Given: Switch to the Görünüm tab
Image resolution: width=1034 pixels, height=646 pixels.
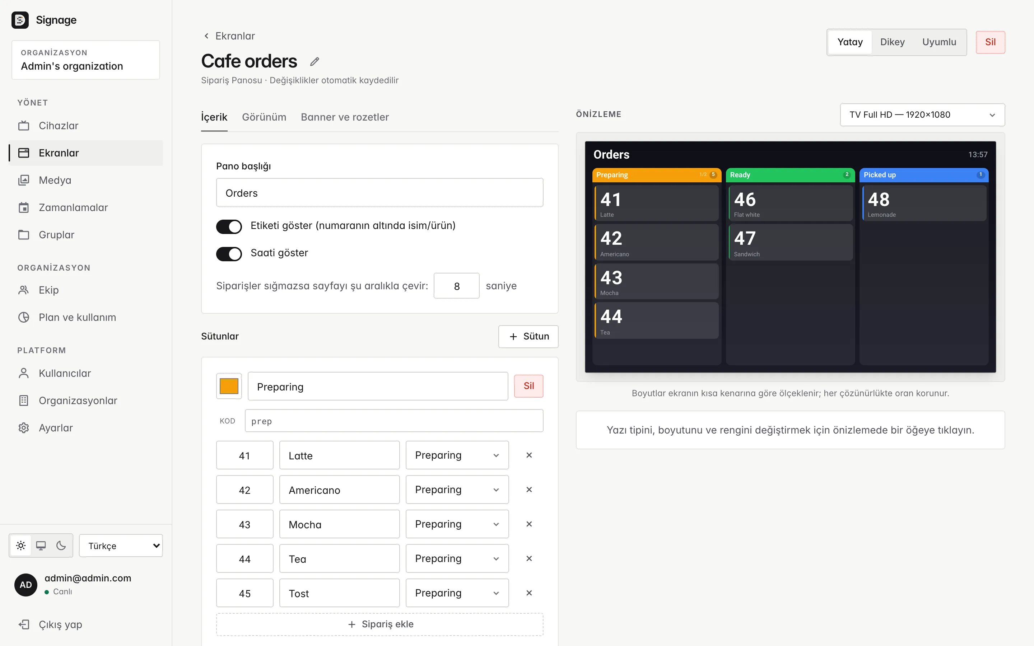Looking at the screenshot, I should coord(264,117).
